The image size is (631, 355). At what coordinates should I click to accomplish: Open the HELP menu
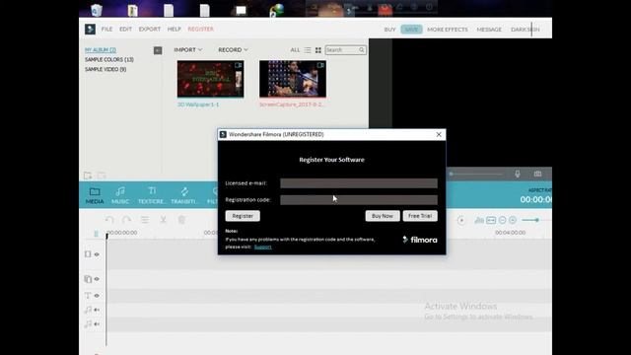[175, 29]
